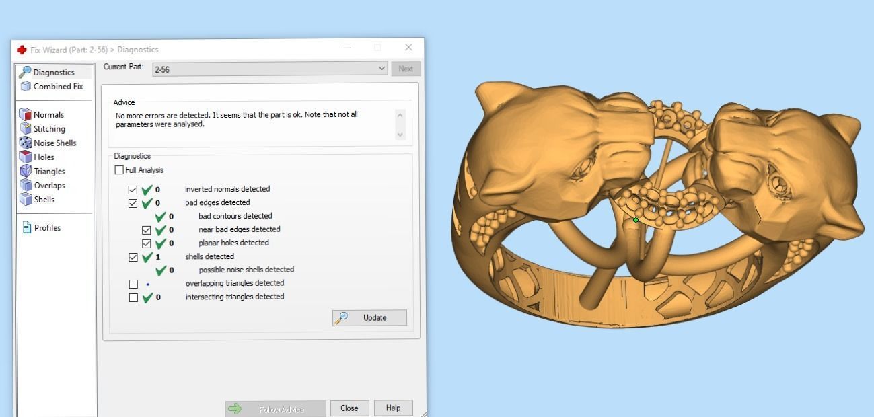
Task: Click Advice box scroll up arrow
Action: [400, 115]
